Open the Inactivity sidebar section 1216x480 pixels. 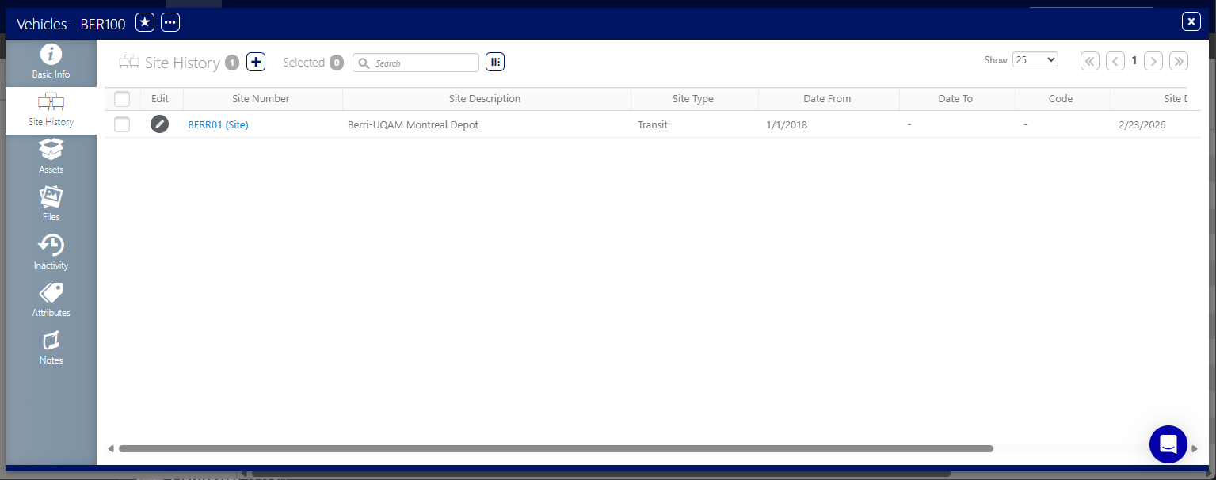click(x=51, y=252)
